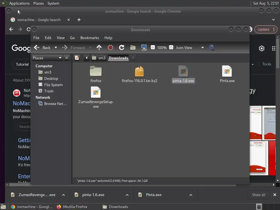
Task: Click the path bar left scroll arrow
Action: tap(87, 58)
